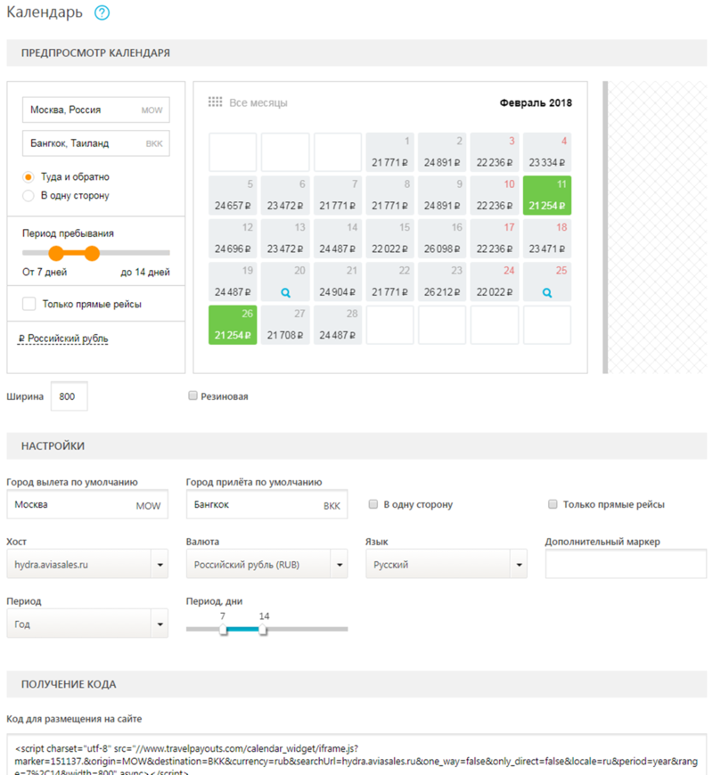Open the Все месяцы view link

258,102
